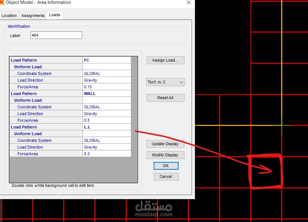This screenshot has height=222, width=308.
Task: Open the Assignments tab
Action: (33, 15)
